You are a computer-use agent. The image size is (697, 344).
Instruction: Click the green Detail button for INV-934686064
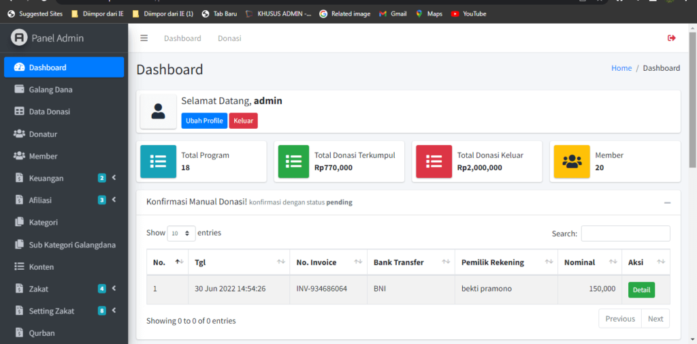pyautogui.click(x=641, y=290)
